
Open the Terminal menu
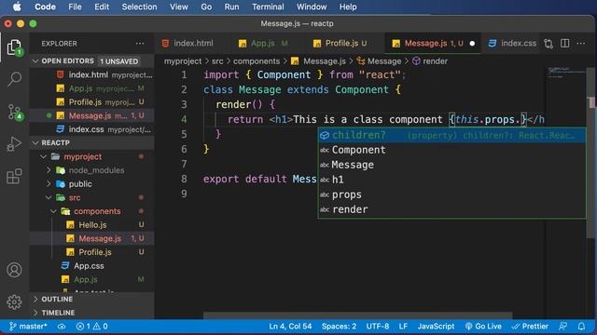[x=268, y=7]
